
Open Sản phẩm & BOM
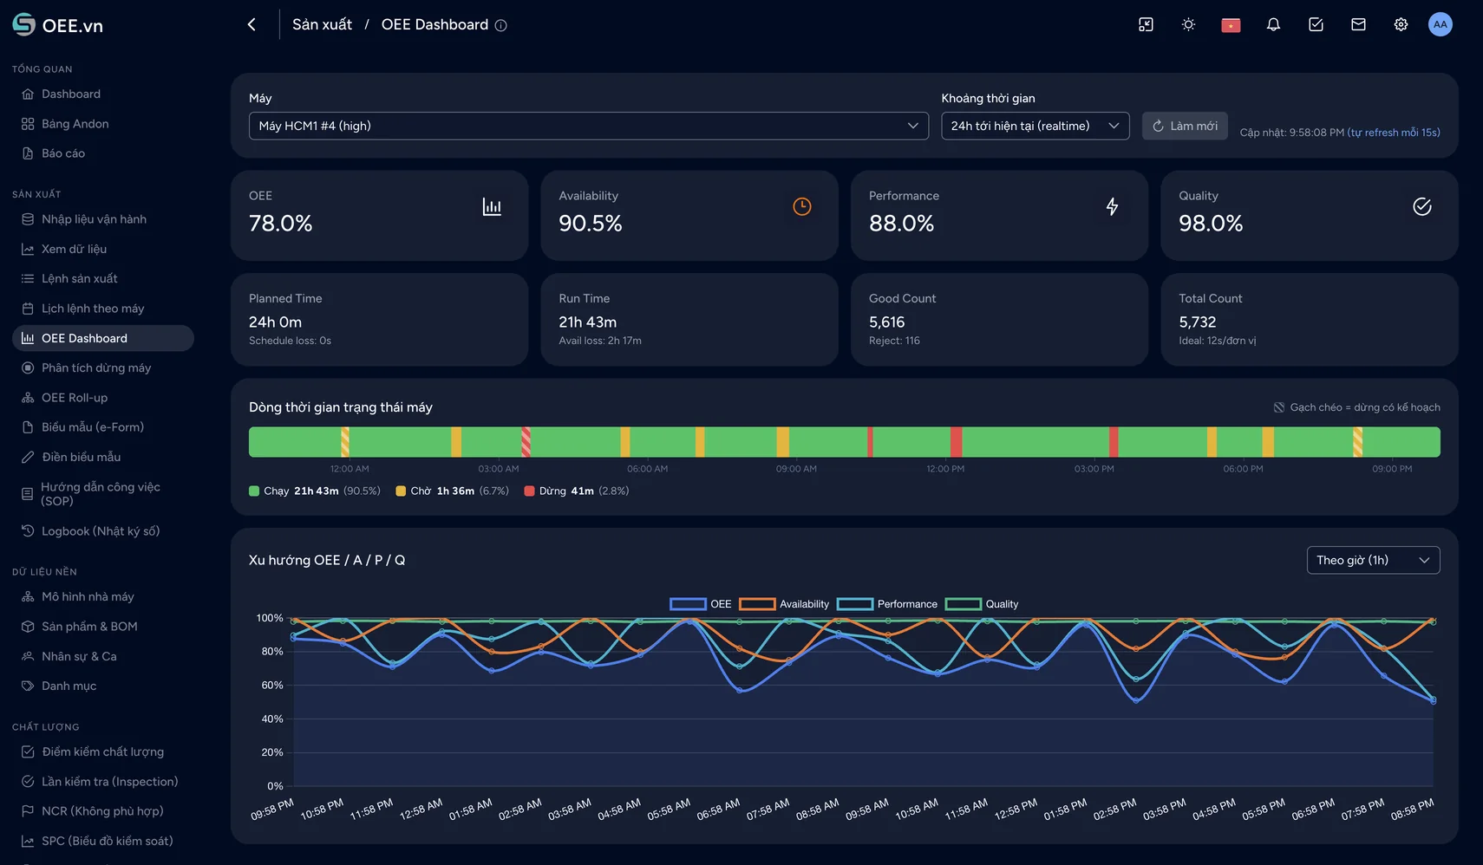[103, 627]
